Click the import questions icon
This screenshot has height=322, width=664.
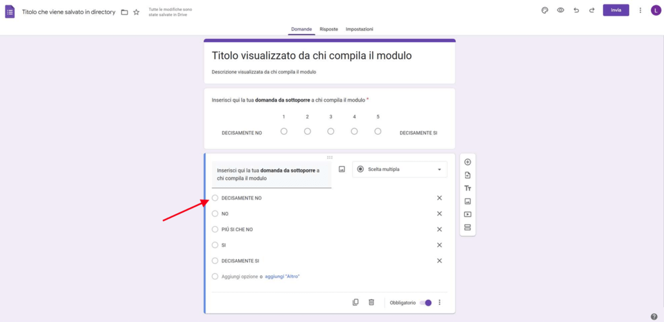(x=468, y=175)
